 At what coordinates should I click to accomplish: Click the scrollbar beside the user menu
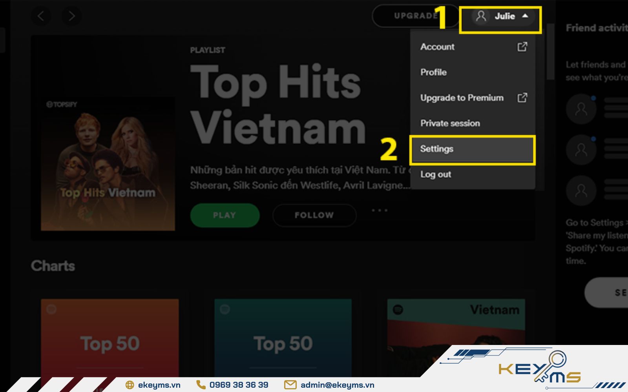click(x=550, y=51)
